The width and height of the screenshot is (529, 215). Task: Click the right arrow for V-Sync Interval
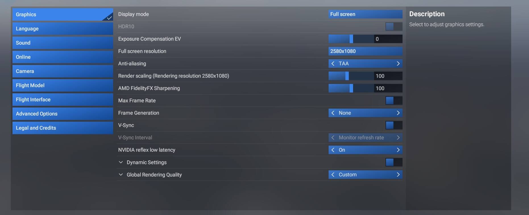pyautogui.click(x=398, y=138)
